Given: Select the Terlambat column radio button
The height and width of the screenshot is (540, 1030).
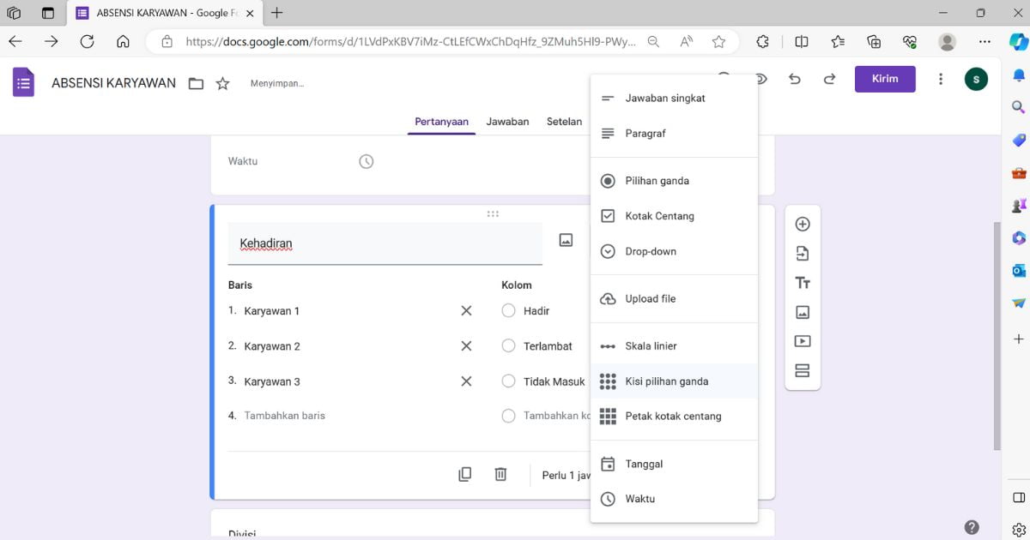Looking at the screenshot, I should pyautogui.click(x=508, y=346).
